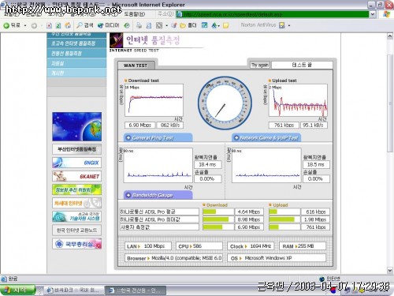Open the 6KANET banner link
This screenshot has width=394, height=296.
click(76, 176)
